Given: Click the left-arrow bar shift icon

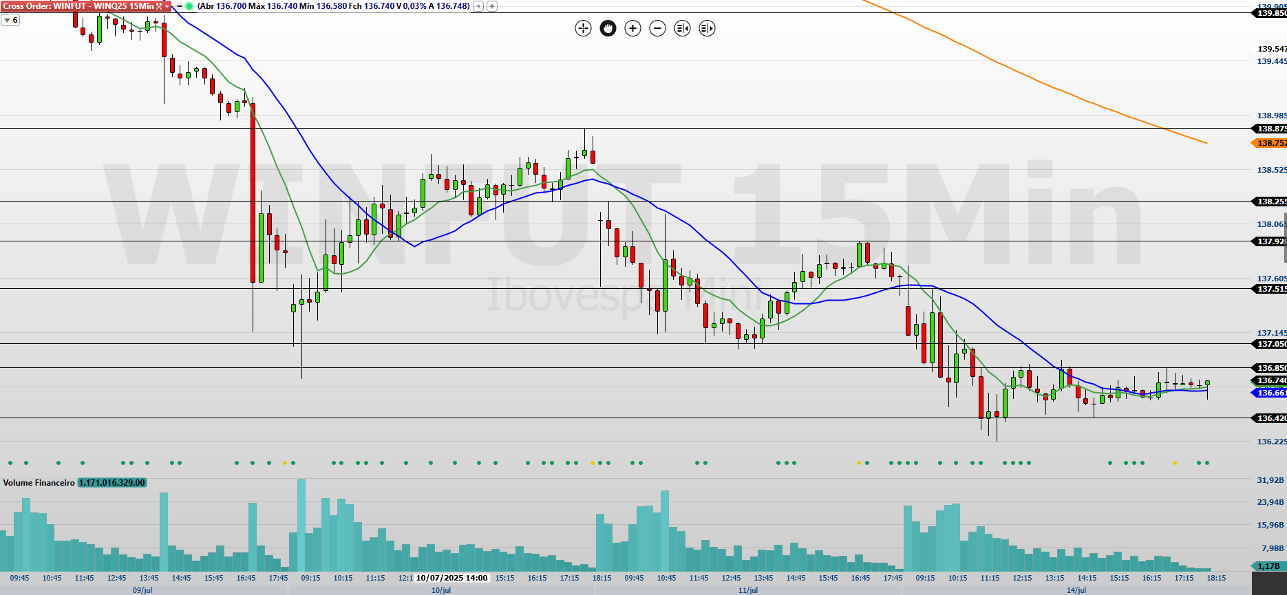Looking at the screenshot, I should 682,28.
